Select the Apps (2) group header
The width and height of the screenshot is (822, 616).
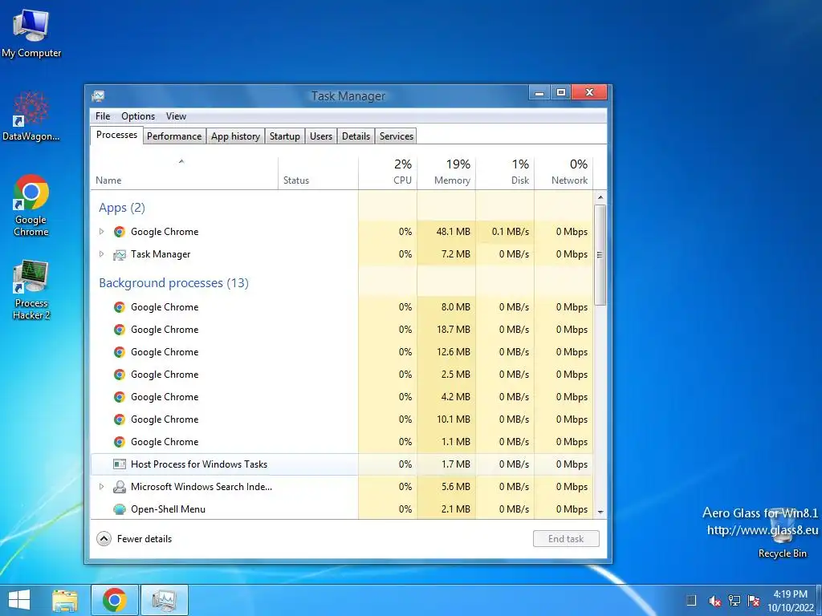point(122,208)
